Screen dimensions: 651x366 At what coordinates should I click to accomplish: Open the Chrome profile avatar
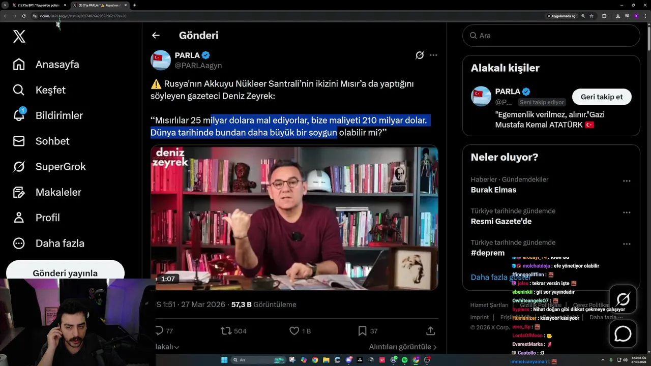(636, 16)
